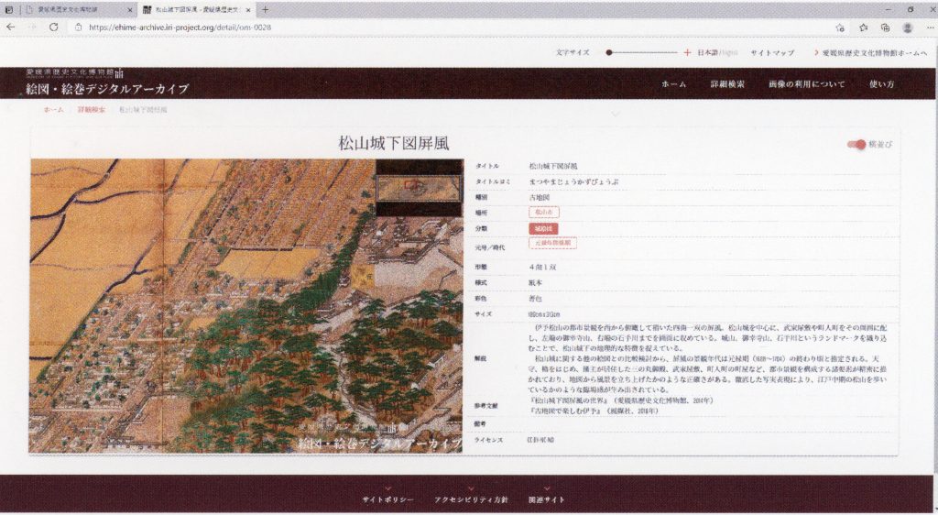Open the tab actions menu icon

9,9
